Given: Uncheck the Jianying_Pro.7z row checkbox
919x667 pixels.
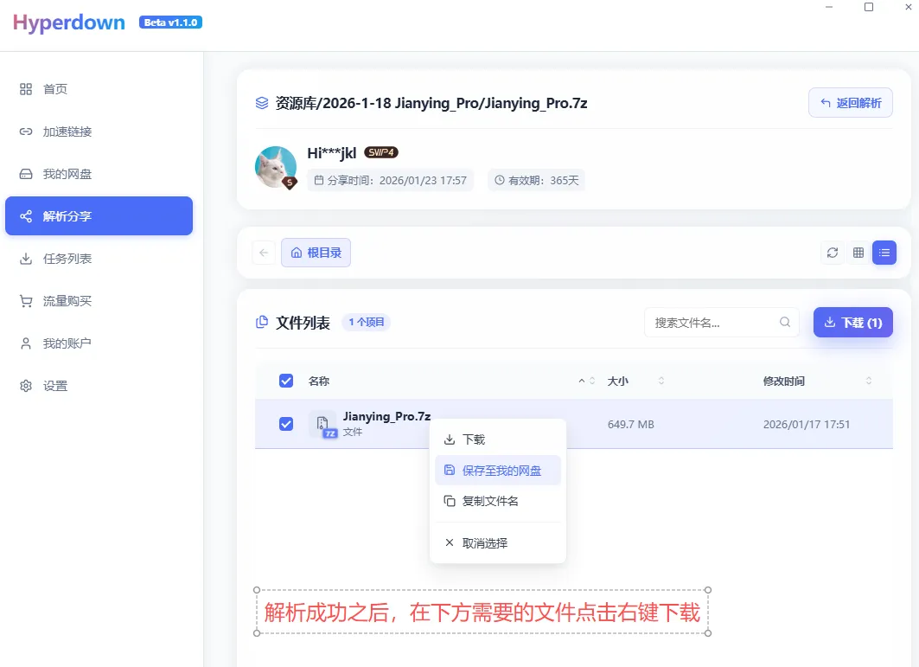Looking at the screenshot, I should coord(286,424).
